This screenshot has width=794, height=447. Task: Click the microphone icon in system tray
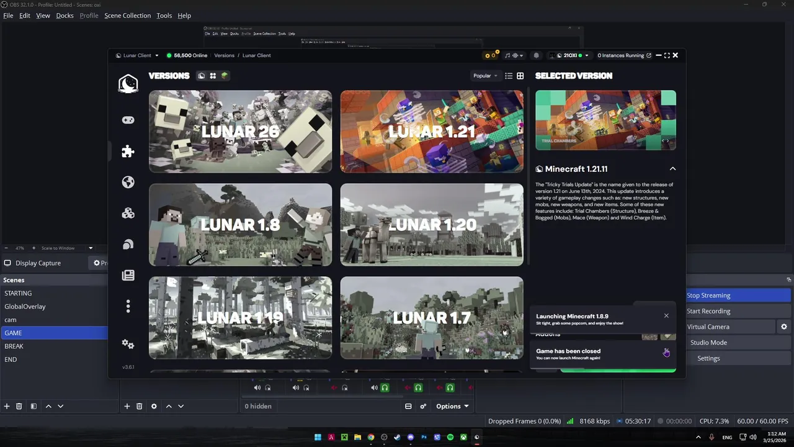(x=711, y=437)
